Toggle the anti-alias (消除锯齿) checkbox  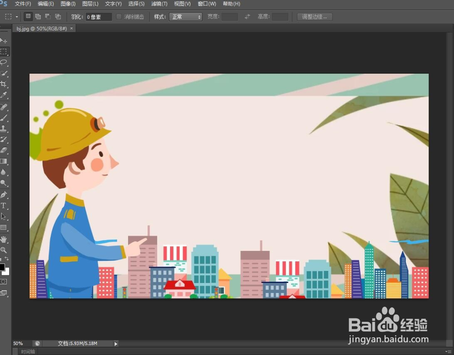click(119, 16)
